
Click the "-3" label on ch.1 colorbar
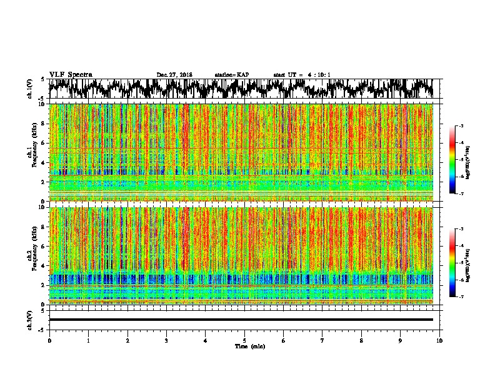tap(461, 125)
